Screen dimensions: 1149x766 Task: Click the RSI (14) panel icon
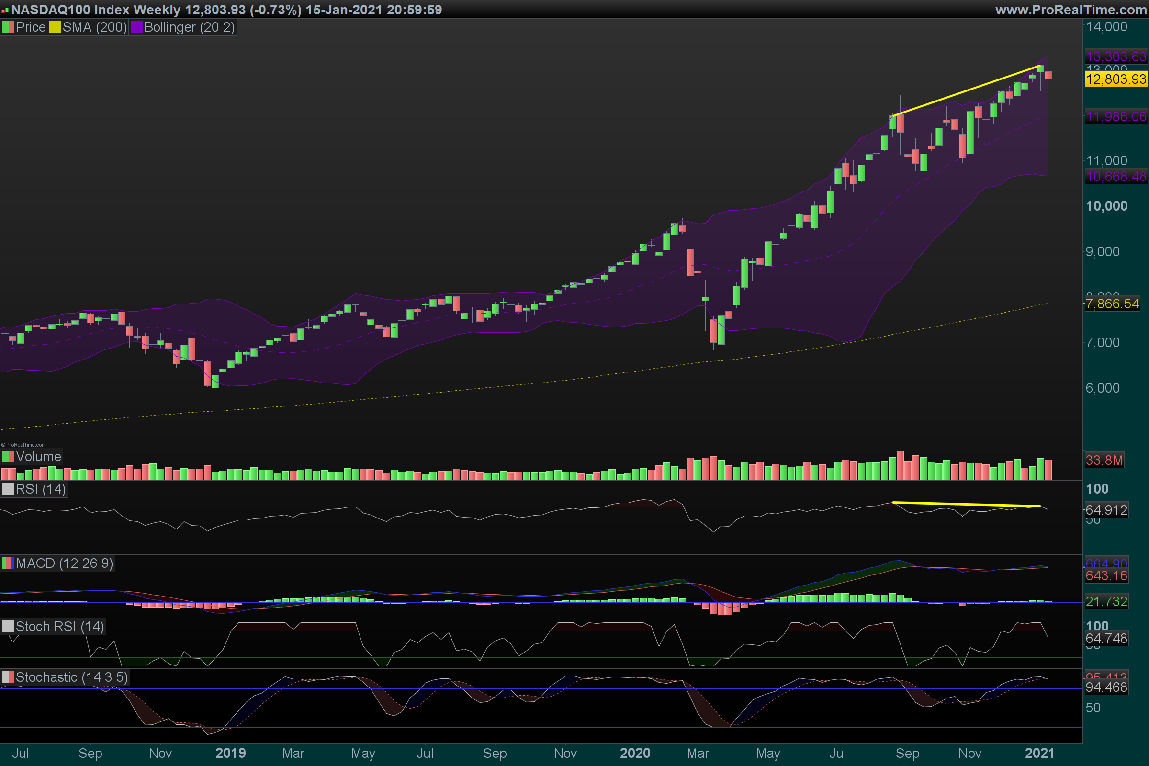coord(8,489)
